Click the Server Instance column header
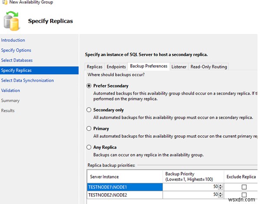 (x=125, y=176)
